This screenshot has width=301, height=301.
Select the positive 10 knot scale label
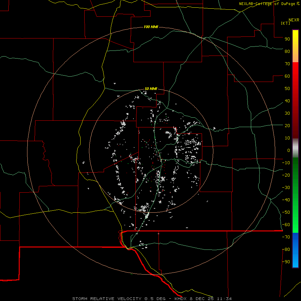coord(287,138)
